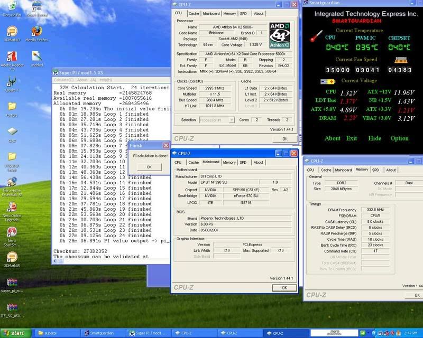Switch to the Cache tab in top CPU-Z
Screen dimensions: 423x338
[x=194, y=13]
